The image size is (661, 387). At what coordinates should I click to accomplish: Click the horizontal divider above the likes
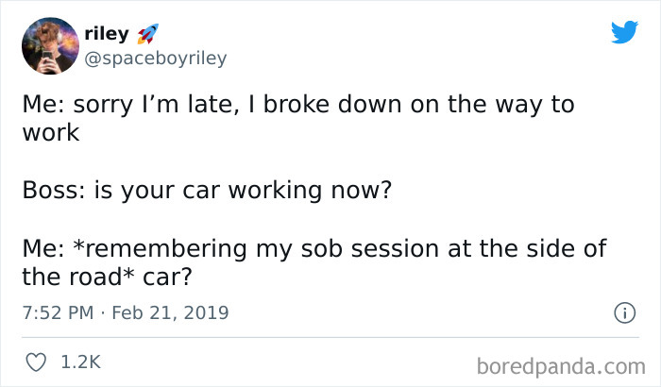330,337
